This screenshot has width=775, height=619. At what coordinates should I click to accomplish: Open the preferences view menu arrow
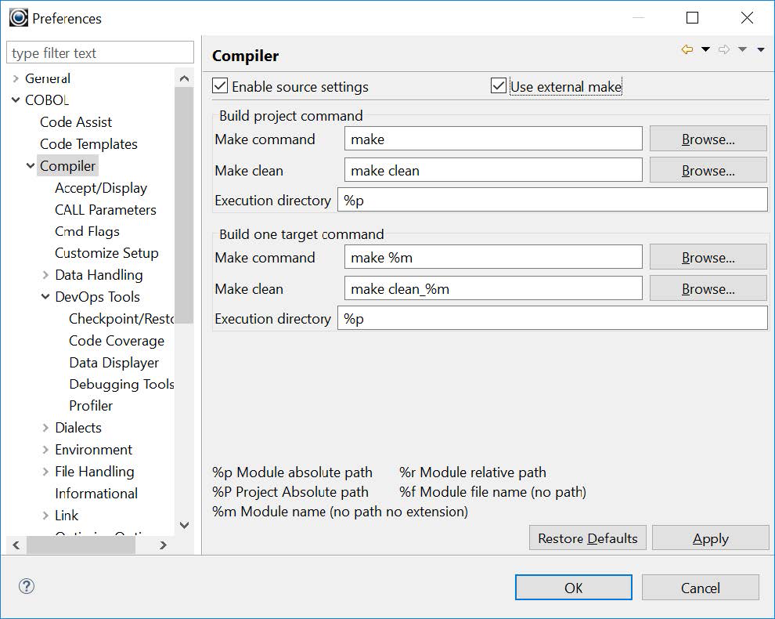click(x=760, y=50)
